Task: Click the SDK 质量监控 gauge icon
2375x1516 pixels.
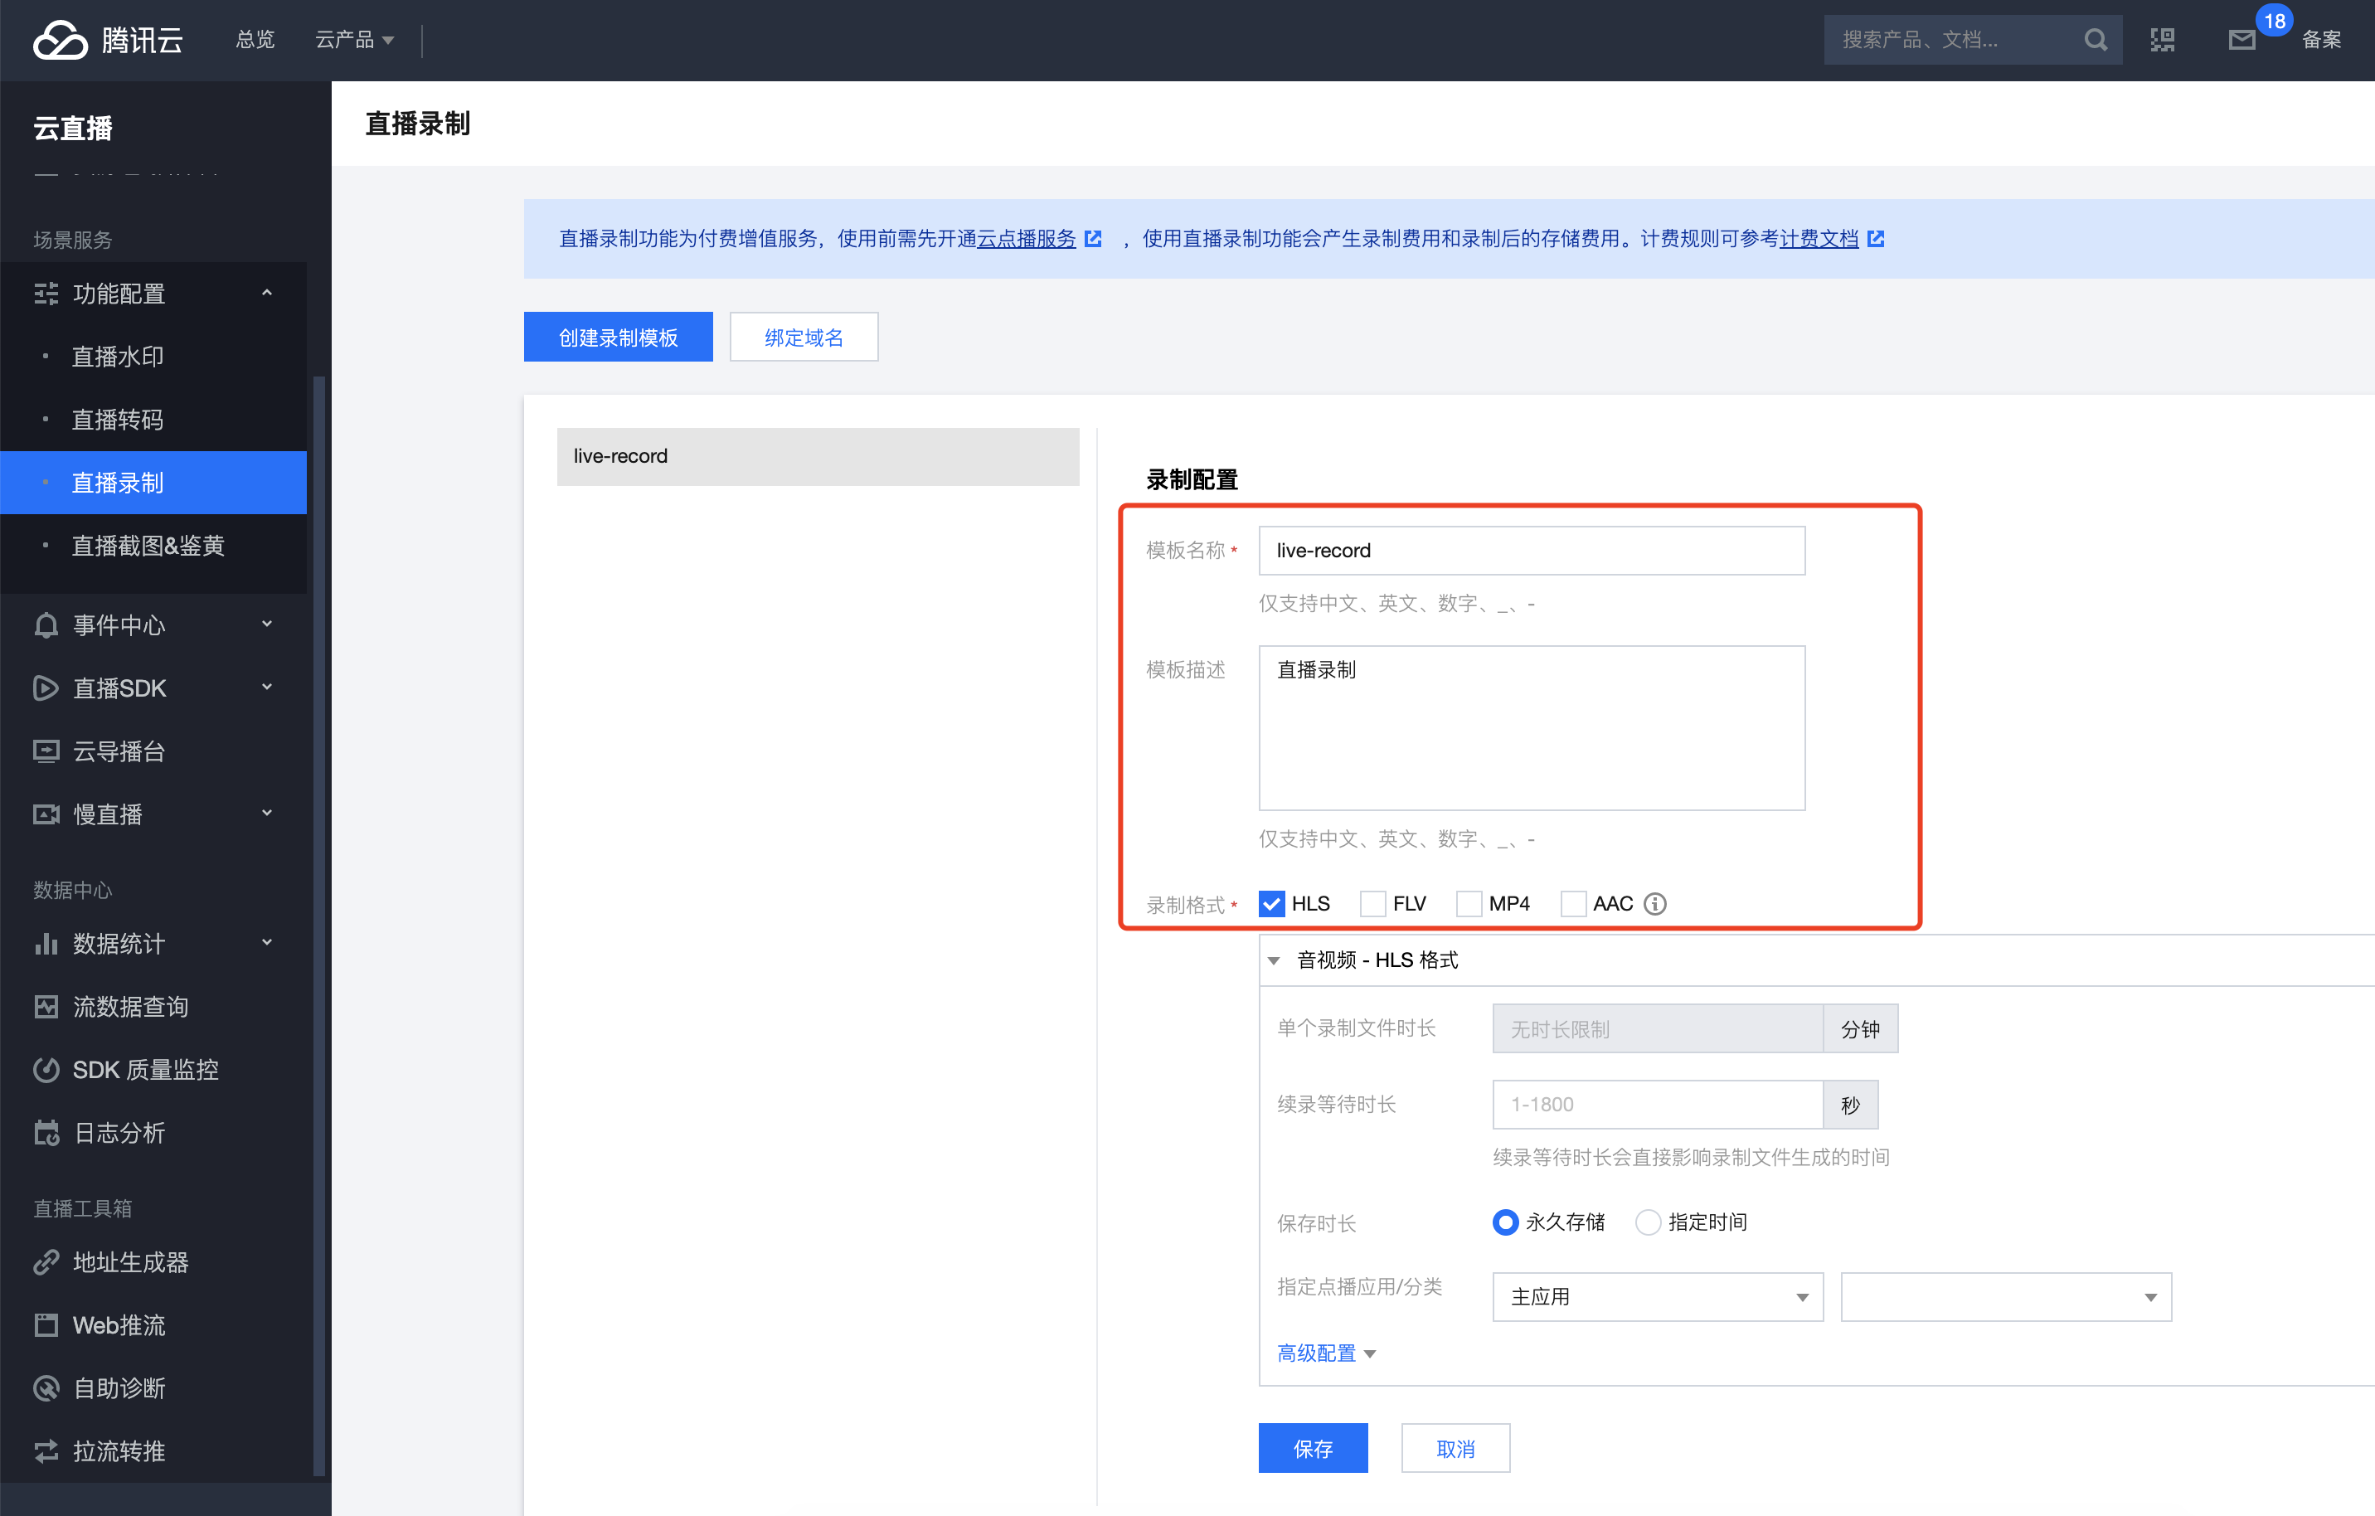Action: [46, 1069]
